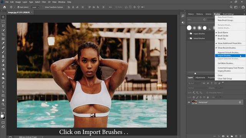Switch to the Brush Settings tab

tap(228, 14)
